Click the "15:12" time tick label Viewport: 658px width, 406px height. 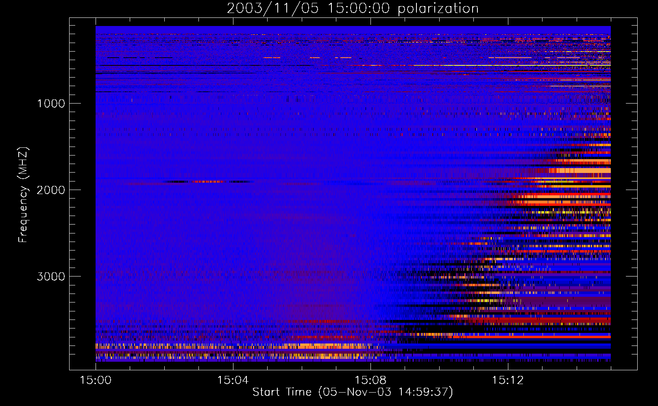(x=508, y=380)
